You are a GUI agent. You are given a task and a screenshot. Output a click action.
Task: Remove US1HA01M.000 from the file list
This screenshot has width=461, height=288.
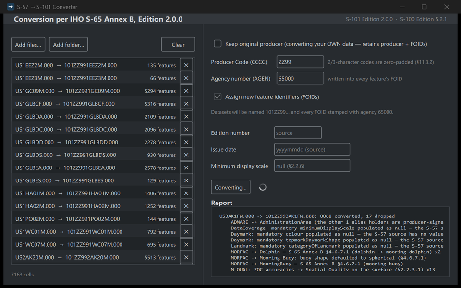tap(186, 193)
